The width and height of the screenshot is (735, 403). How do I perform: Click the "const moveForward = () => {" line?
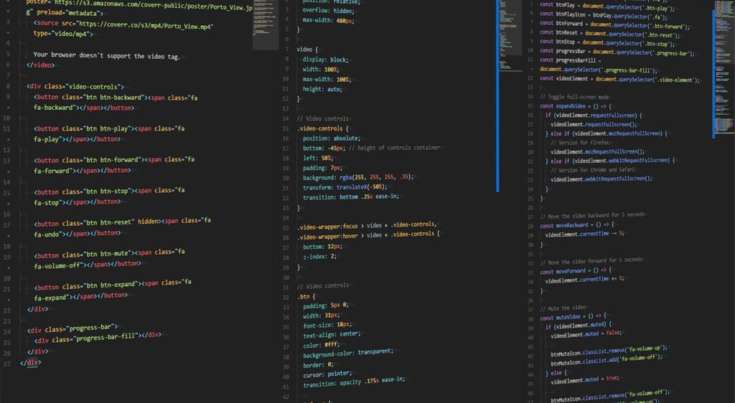[x=576, y=271]
